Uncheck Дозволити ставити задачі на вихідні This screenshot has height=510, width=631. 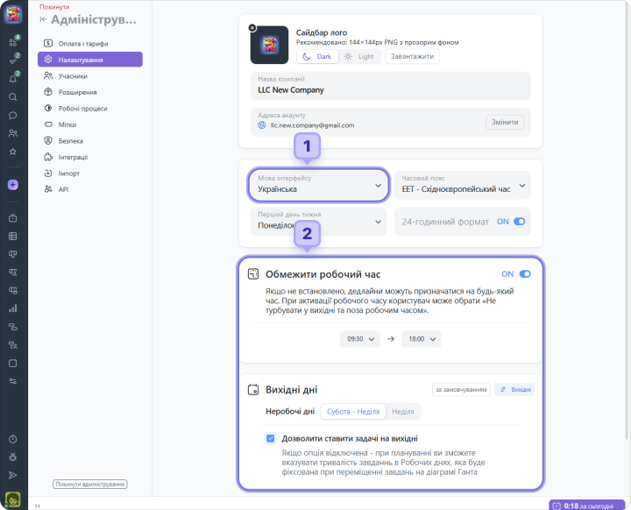[x=271, y=438]
